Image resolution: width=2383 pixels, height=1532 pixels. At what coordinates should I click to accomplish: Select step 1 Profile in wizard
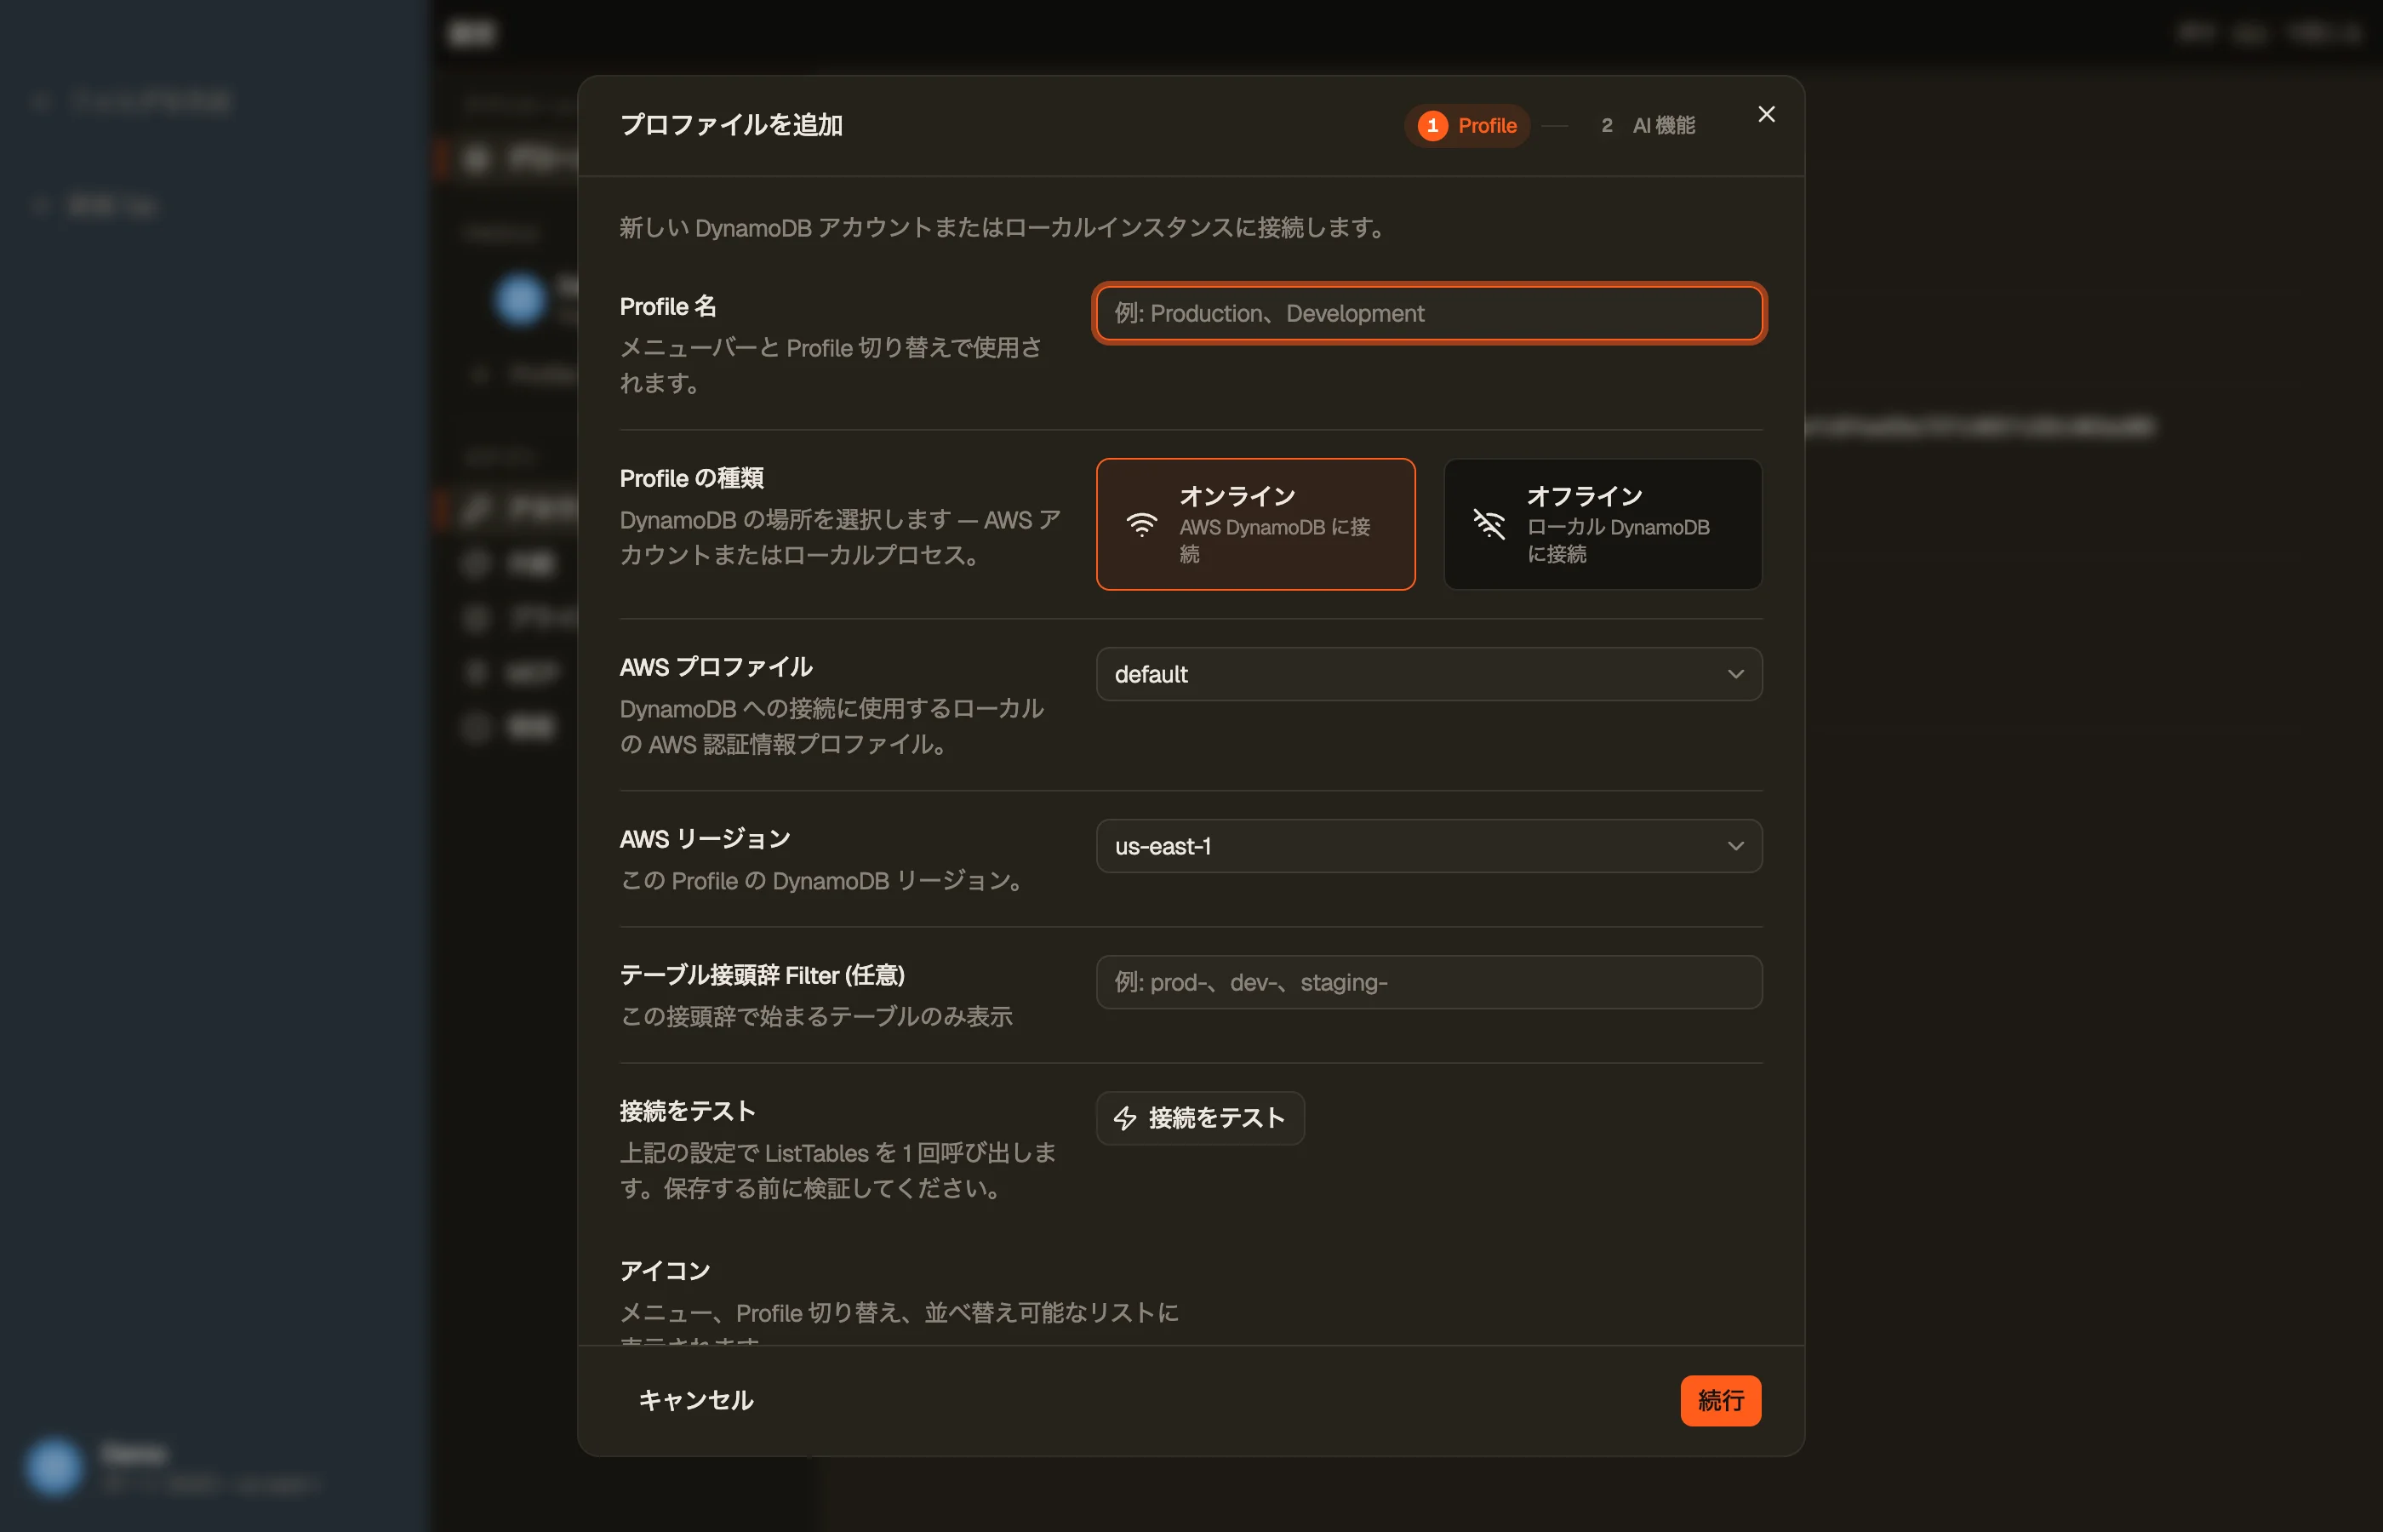coord(1467,125)
